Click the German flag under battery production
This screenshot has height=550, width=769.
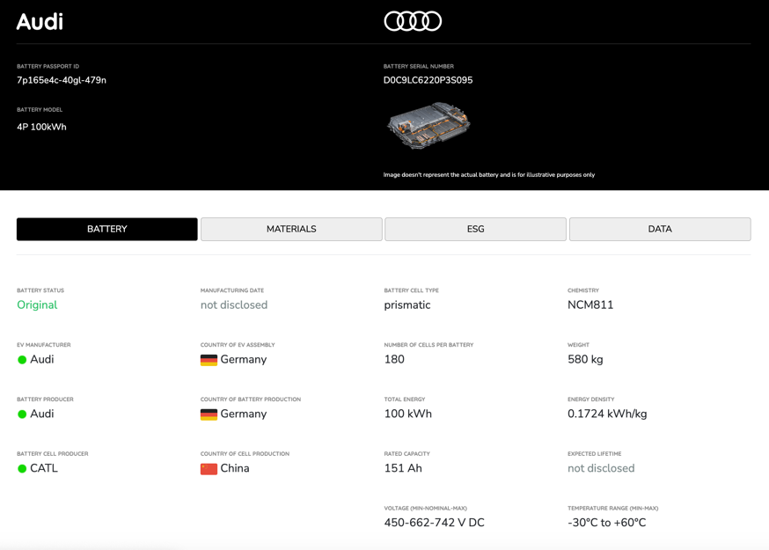pos(209,414)
